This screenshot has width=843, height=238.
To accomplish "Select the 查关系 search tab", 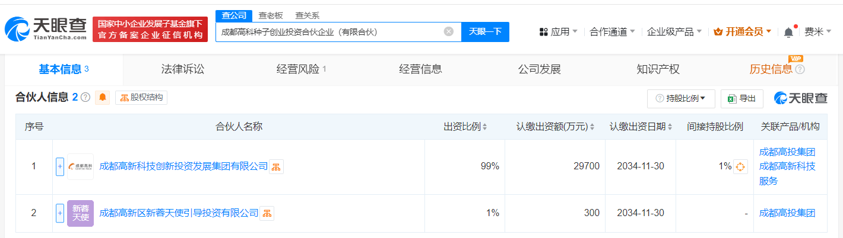I will 307,15.
